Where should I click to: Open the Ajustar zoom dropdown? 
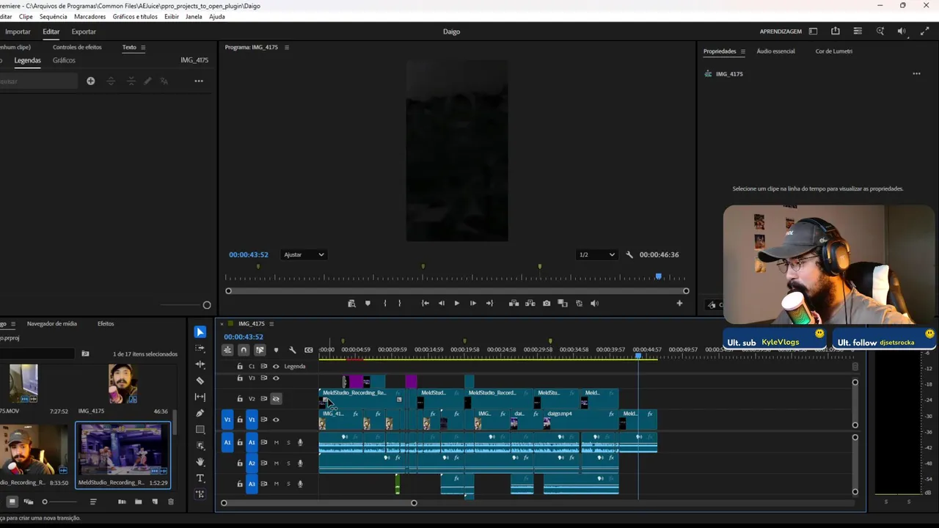pyautogui.click(x=304, y=254)
